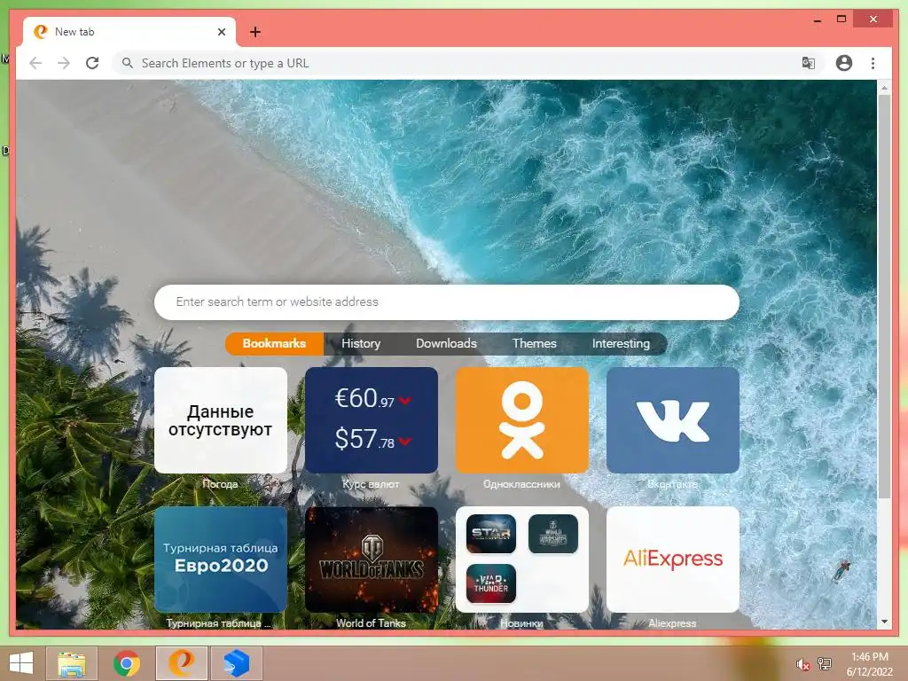Focus the page search term field
This screenshot has height=681, width=908.
(x=447, y=301)
